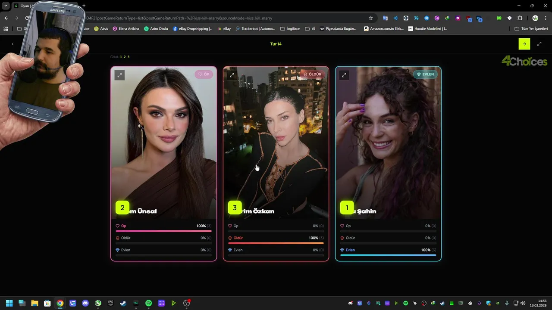Open chat page 3
Screen dimensions: 552x310
[129, 57]
